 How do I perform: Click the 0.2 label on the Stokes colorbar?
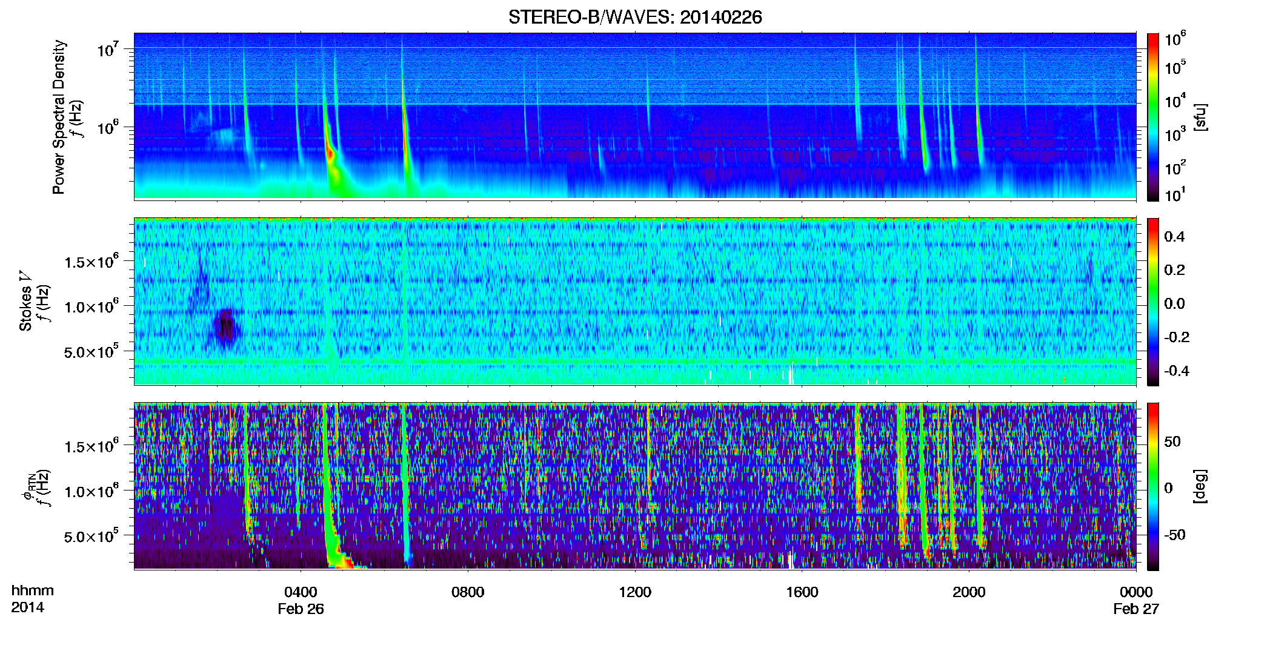coord(1174,270)
